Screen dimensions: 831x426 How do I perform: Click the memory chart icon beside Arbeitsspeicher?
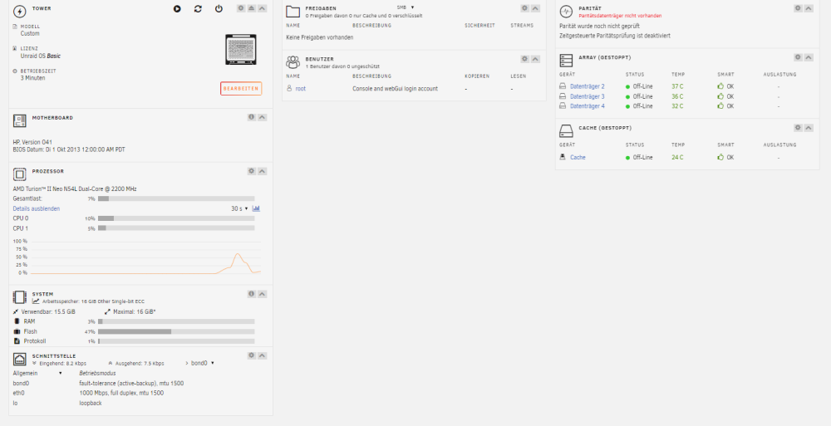pyautogui.click(x=36, y=301)
